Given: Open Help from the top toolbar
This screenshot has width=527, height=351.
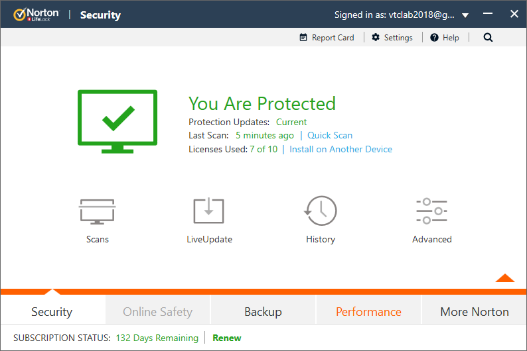Looking at the screenshot, I should tap(445, 38).
